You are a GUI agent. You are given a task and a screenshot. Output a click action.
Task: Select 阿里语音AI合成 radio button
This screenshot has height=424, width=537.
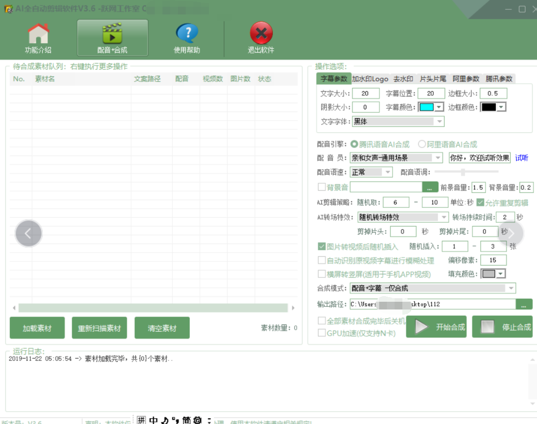pyautogui.click(x=422, y=144)
